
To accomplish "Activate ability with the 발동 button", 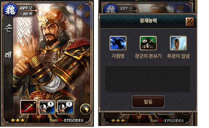I will coord(148,102).
